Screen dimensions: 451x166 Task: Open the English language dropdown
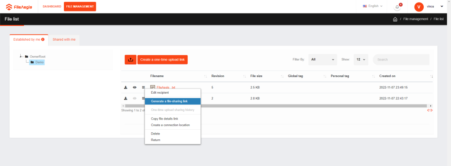point(373,6)
